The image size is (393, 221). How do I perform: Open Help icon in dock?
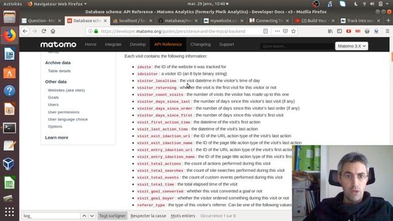[x=9, y=91]
